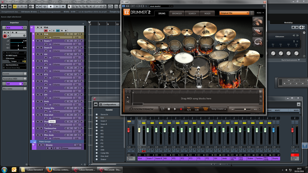
Task: Click the record enable button in Inspector
Action: pyautogui.click(x=5, y=36)
